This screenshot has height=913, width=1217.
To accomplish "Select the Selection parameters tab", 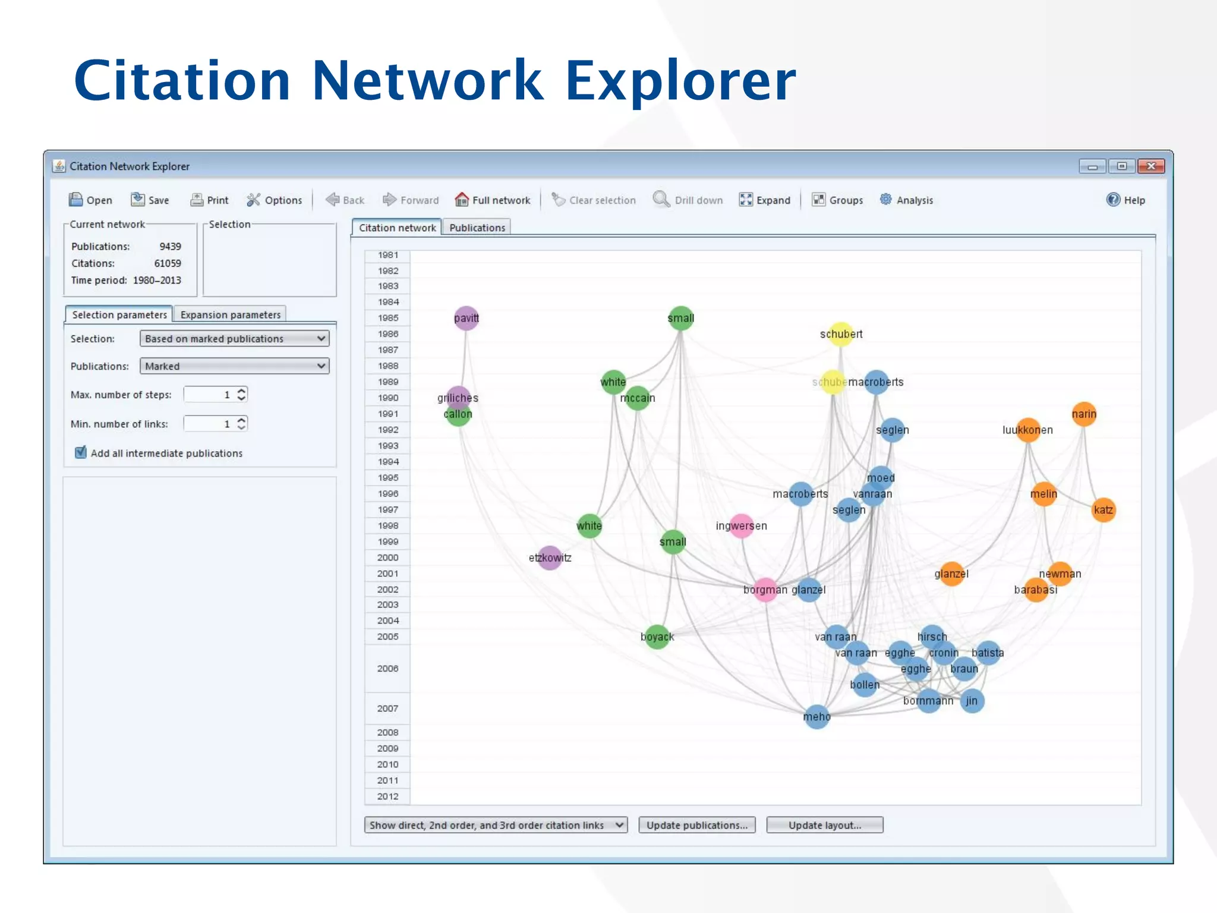I will (x=119, y=314).
